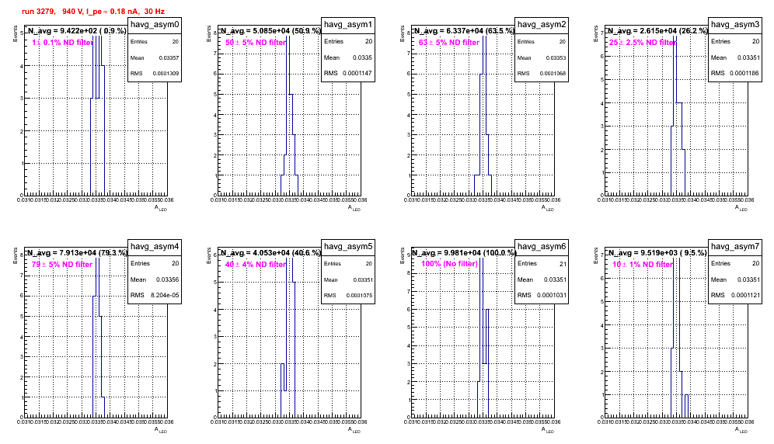This screenshot has height=444, width=774.
Task: Click Mean 0.0335 in havg_asym1 stats
Action: tap(348, 57)
